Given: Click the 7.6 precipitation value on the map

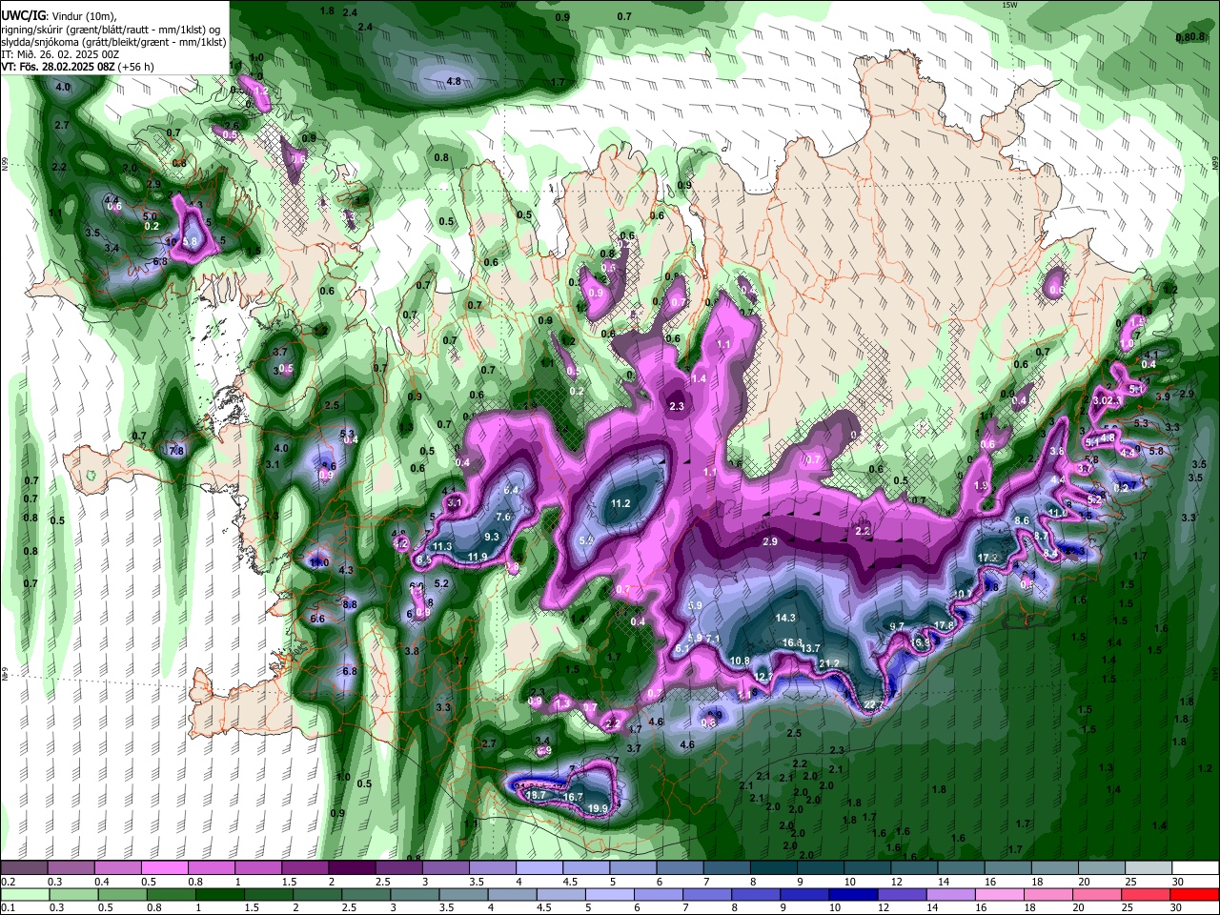Looking at the screenshot, I should point(503,517).
